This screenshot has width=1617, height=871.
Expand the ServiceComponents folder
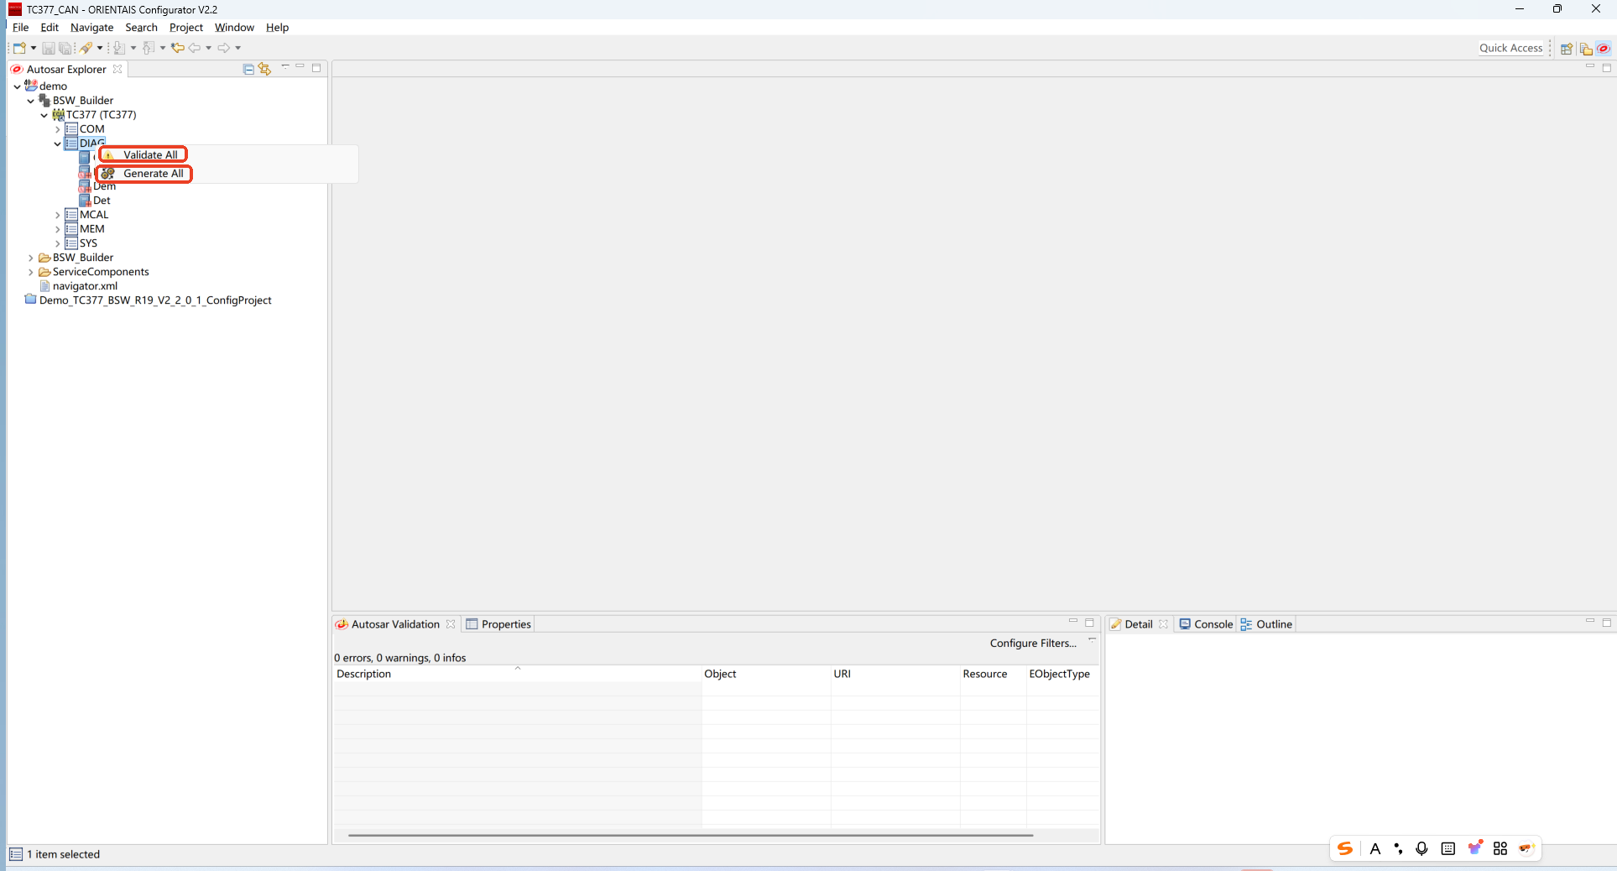(x=31, y=272)
